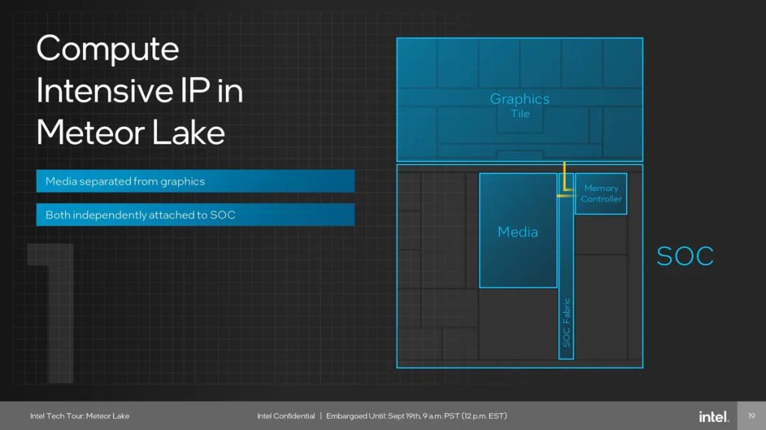The image size is (766, 430).
Task: Click 'Intel Confidential' footer text
Action: point(286,416)
